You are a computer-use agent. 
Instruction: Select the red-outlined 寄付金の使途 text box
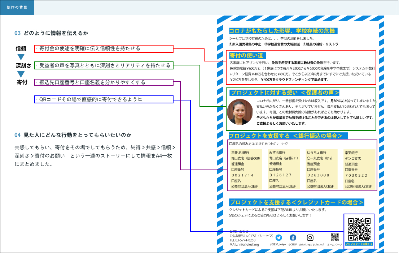coord(104,48)
